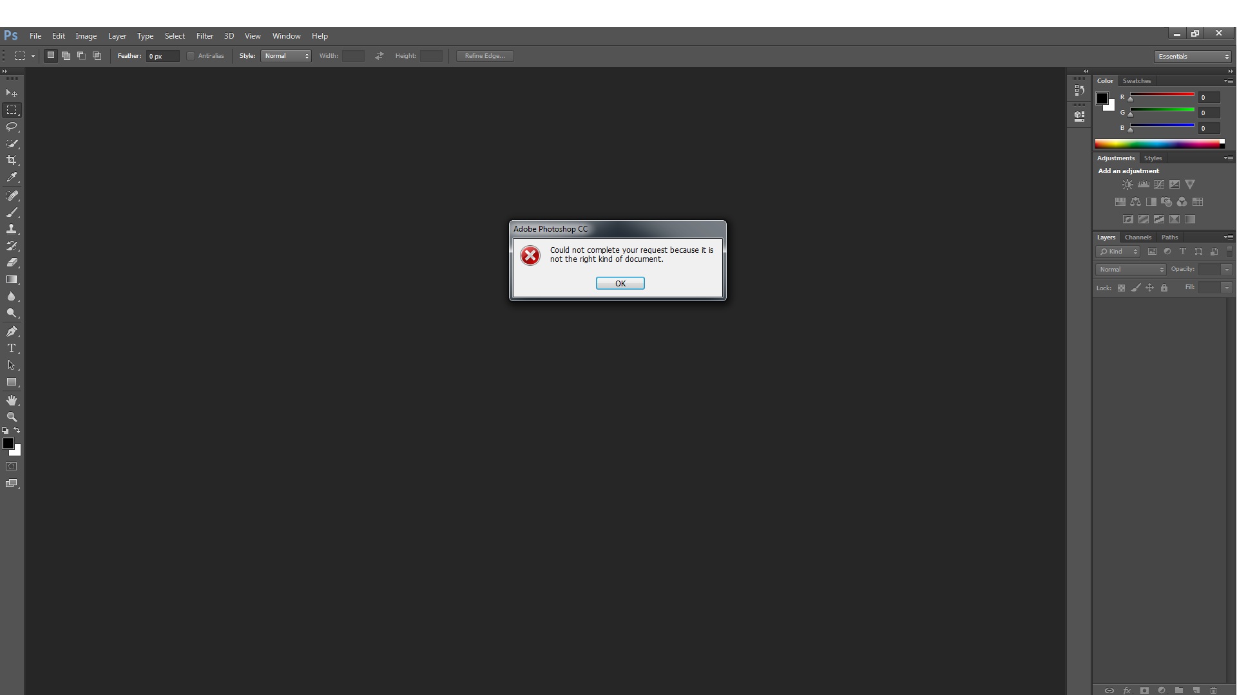
Task: Open the Layer menu
Action: pos(117,36)
